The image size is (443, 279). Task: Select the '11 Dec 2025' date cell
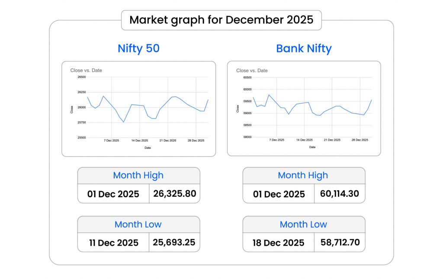(x=114, y=243)
